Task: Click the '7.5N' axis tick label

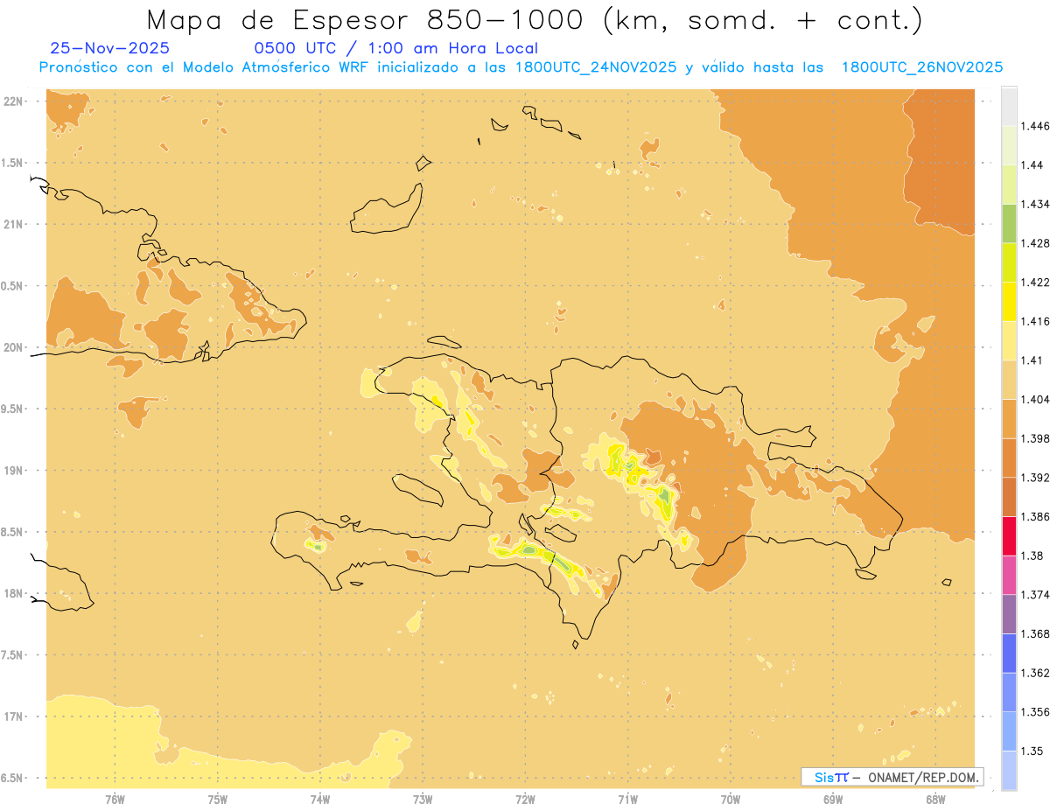Action: click(13, 655)
